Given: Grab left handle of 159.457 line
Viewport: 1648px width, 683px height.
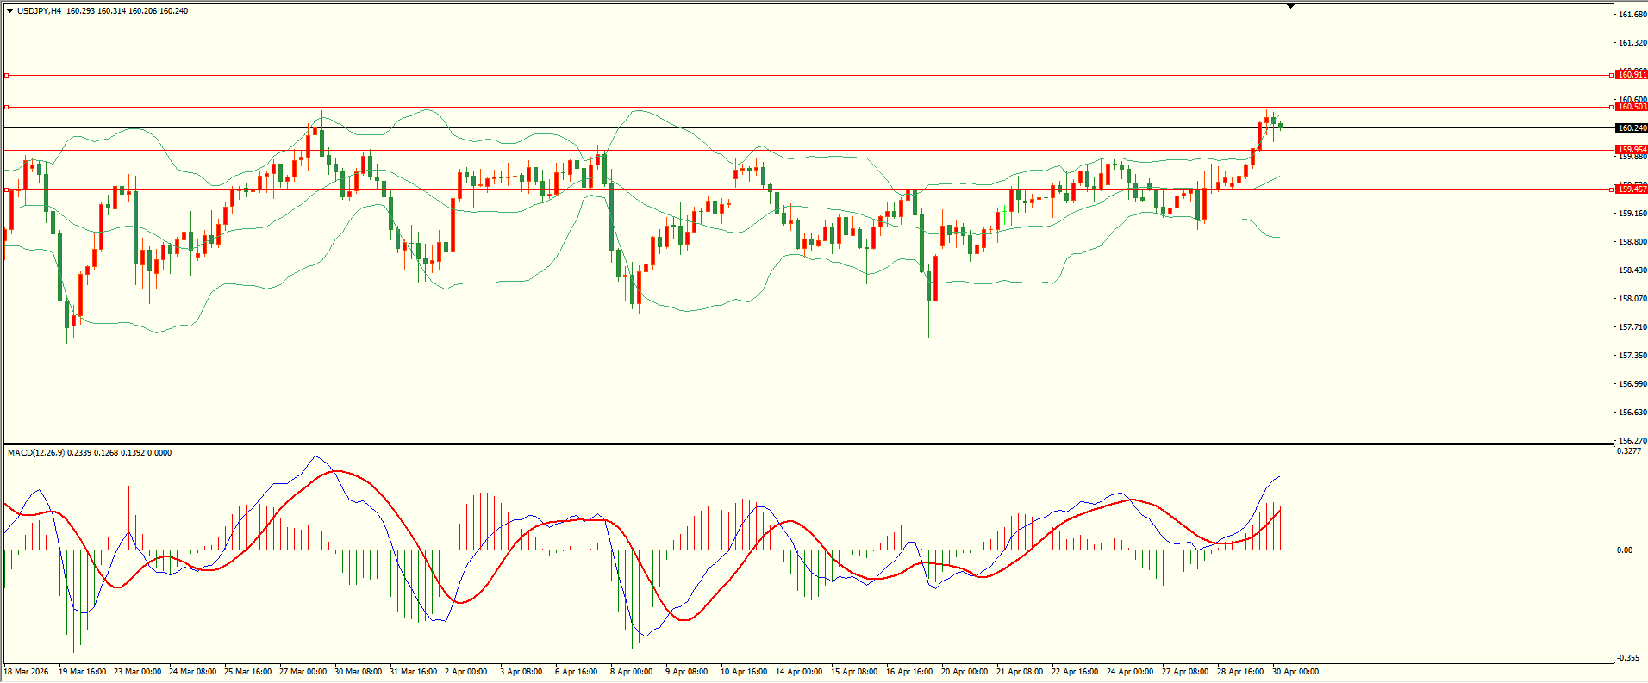Looking at the screenshot, I should tap(7, 189).
